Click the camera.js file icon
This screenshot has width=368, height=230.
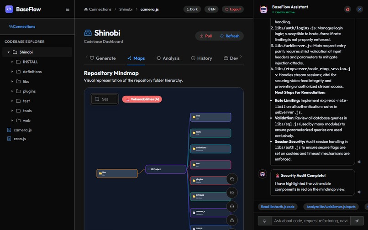(x=9, y=130)
